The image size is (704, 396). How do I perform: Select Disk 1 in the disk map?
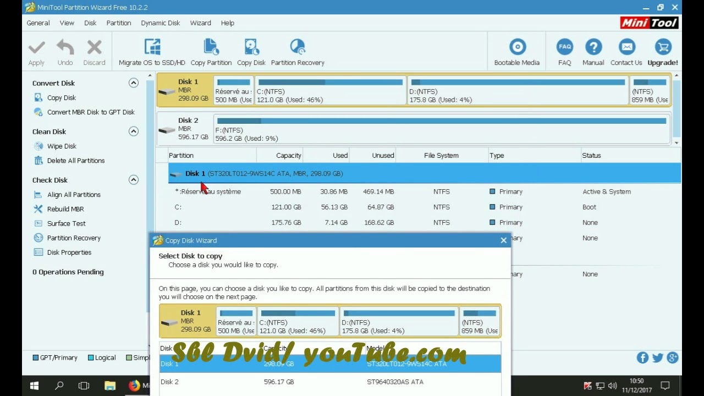pos(185,90)
